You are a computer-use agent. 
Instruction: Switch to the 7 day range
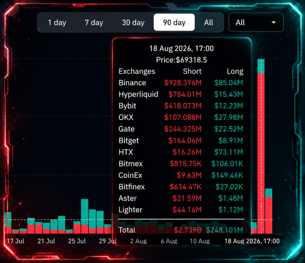point(94,22)
